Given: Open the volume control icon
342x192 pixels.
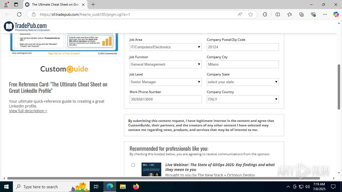Looking at the screenshot, I should click(308, 187).
